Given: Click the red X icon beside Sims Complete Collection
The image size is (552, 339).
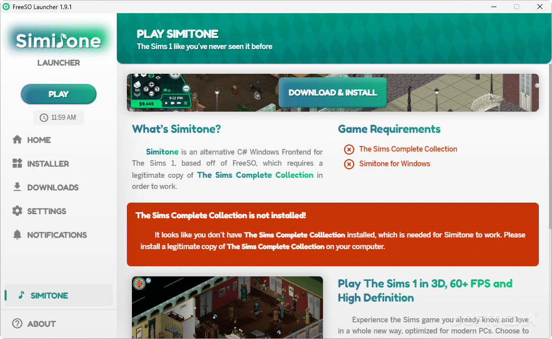Looking at the screenshot, I should (x=349, y=150).
